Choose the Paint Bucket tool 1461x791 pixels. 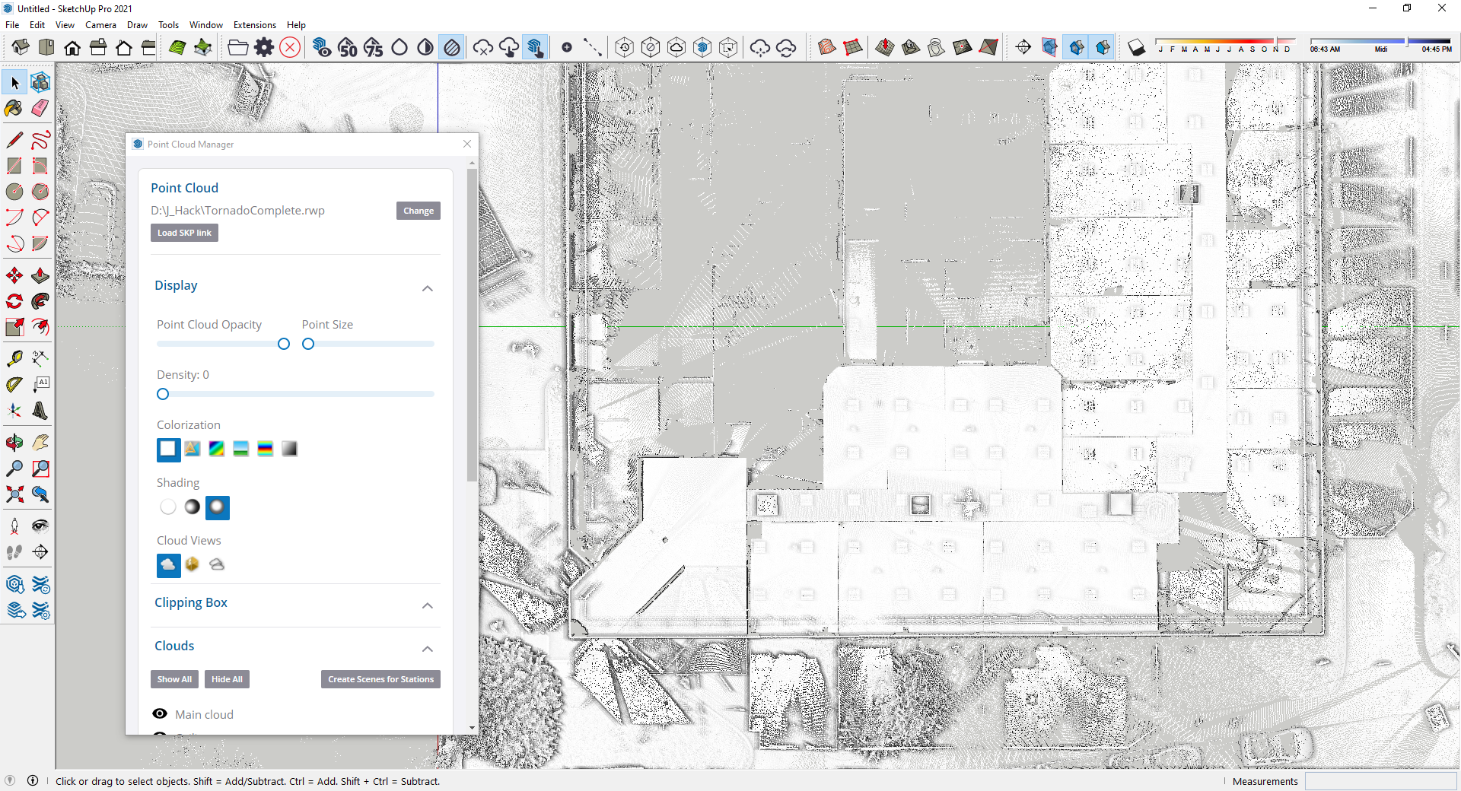pyautogui.click(x=14, y=108)
